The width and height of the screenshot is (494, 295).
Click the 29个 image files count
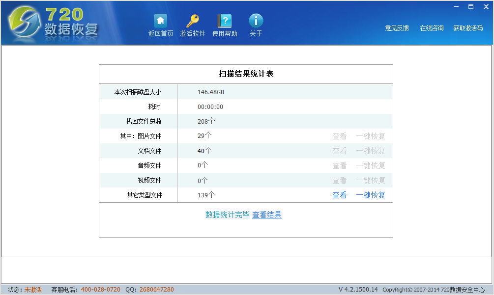[x=204, y=136]
